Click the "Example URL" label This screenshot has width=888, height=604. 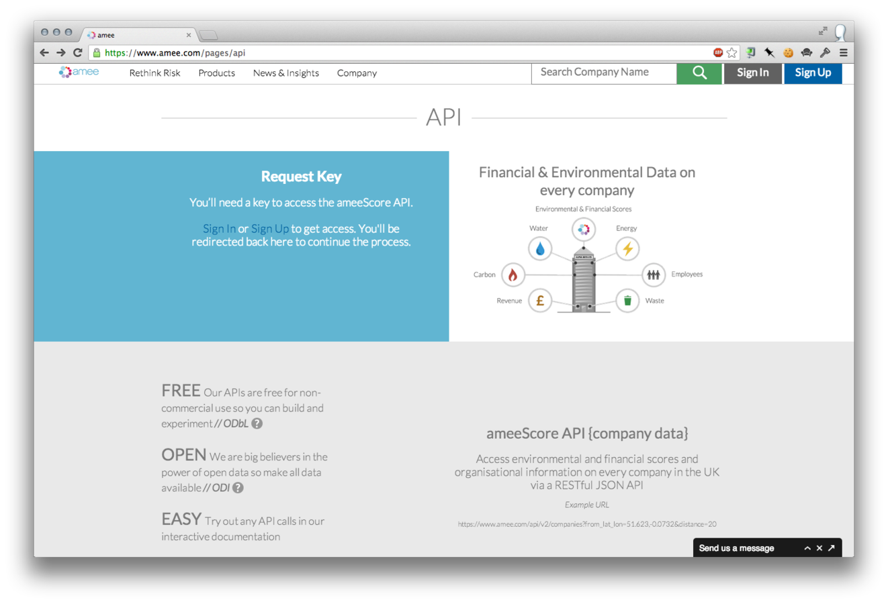click(x=587, y=505)
